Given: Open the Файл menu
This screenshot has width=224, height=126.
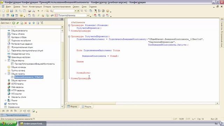Looking at the screenshot, I should point(8,7).
